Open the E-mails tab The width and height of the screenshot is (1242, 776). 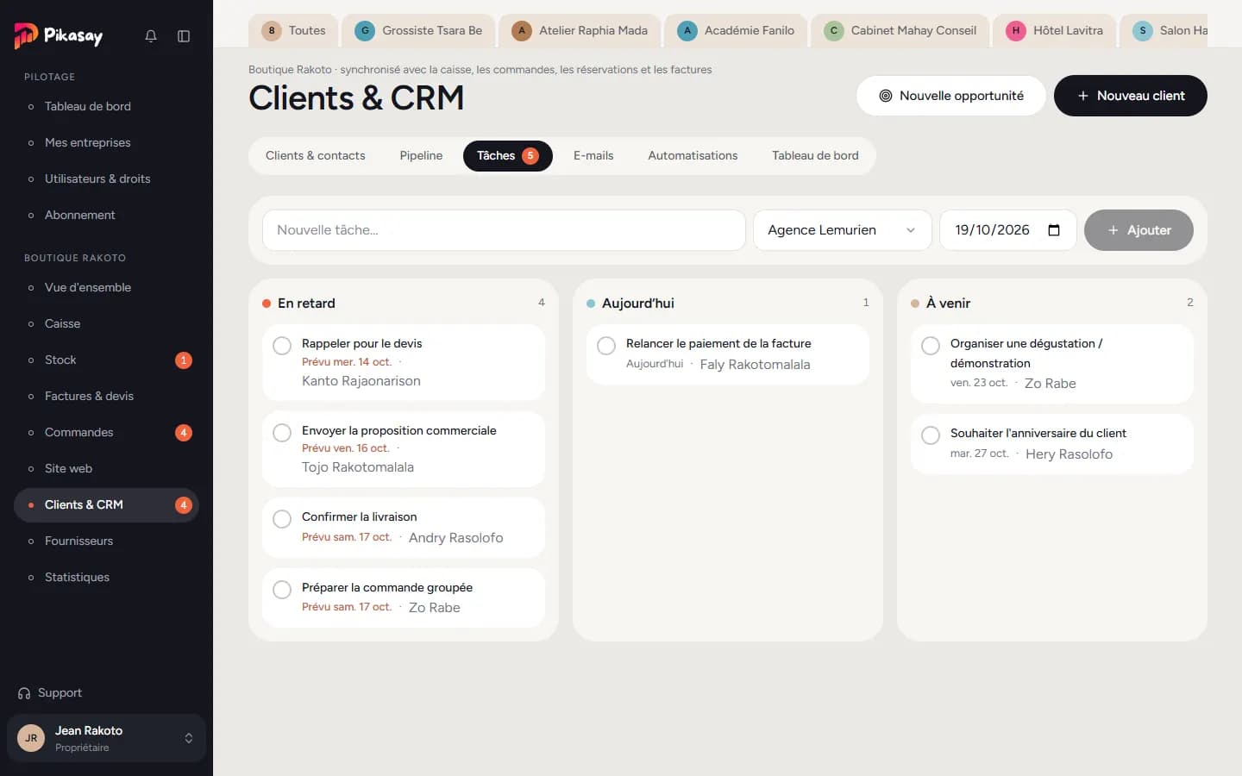(593, 156)
